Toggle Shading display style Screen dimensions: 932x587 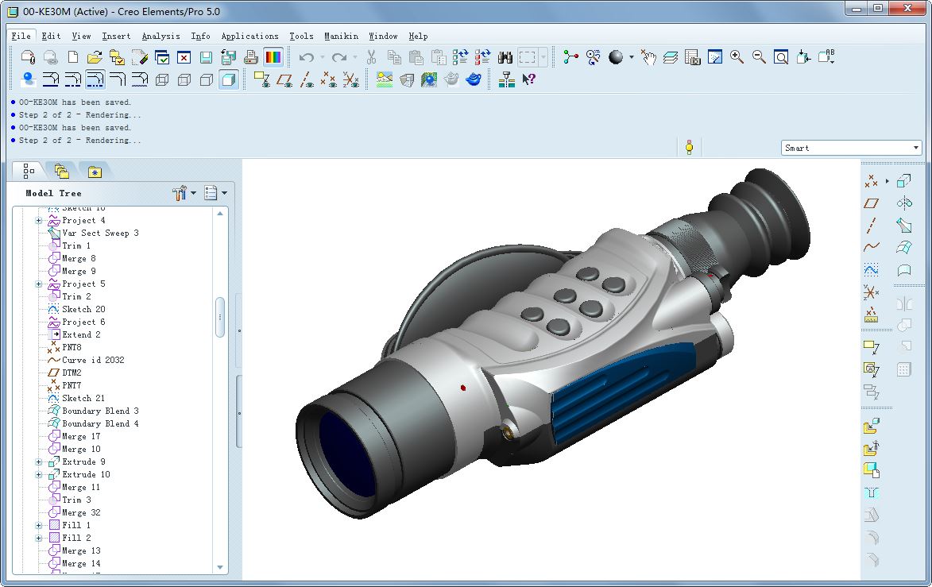[228, 79]
